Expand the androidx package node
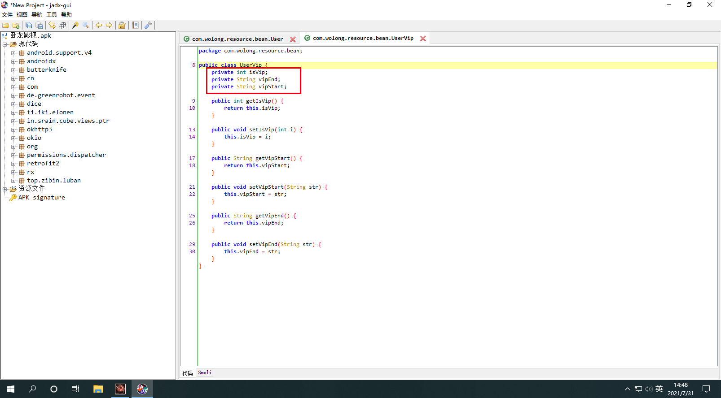 pos(13,61)
